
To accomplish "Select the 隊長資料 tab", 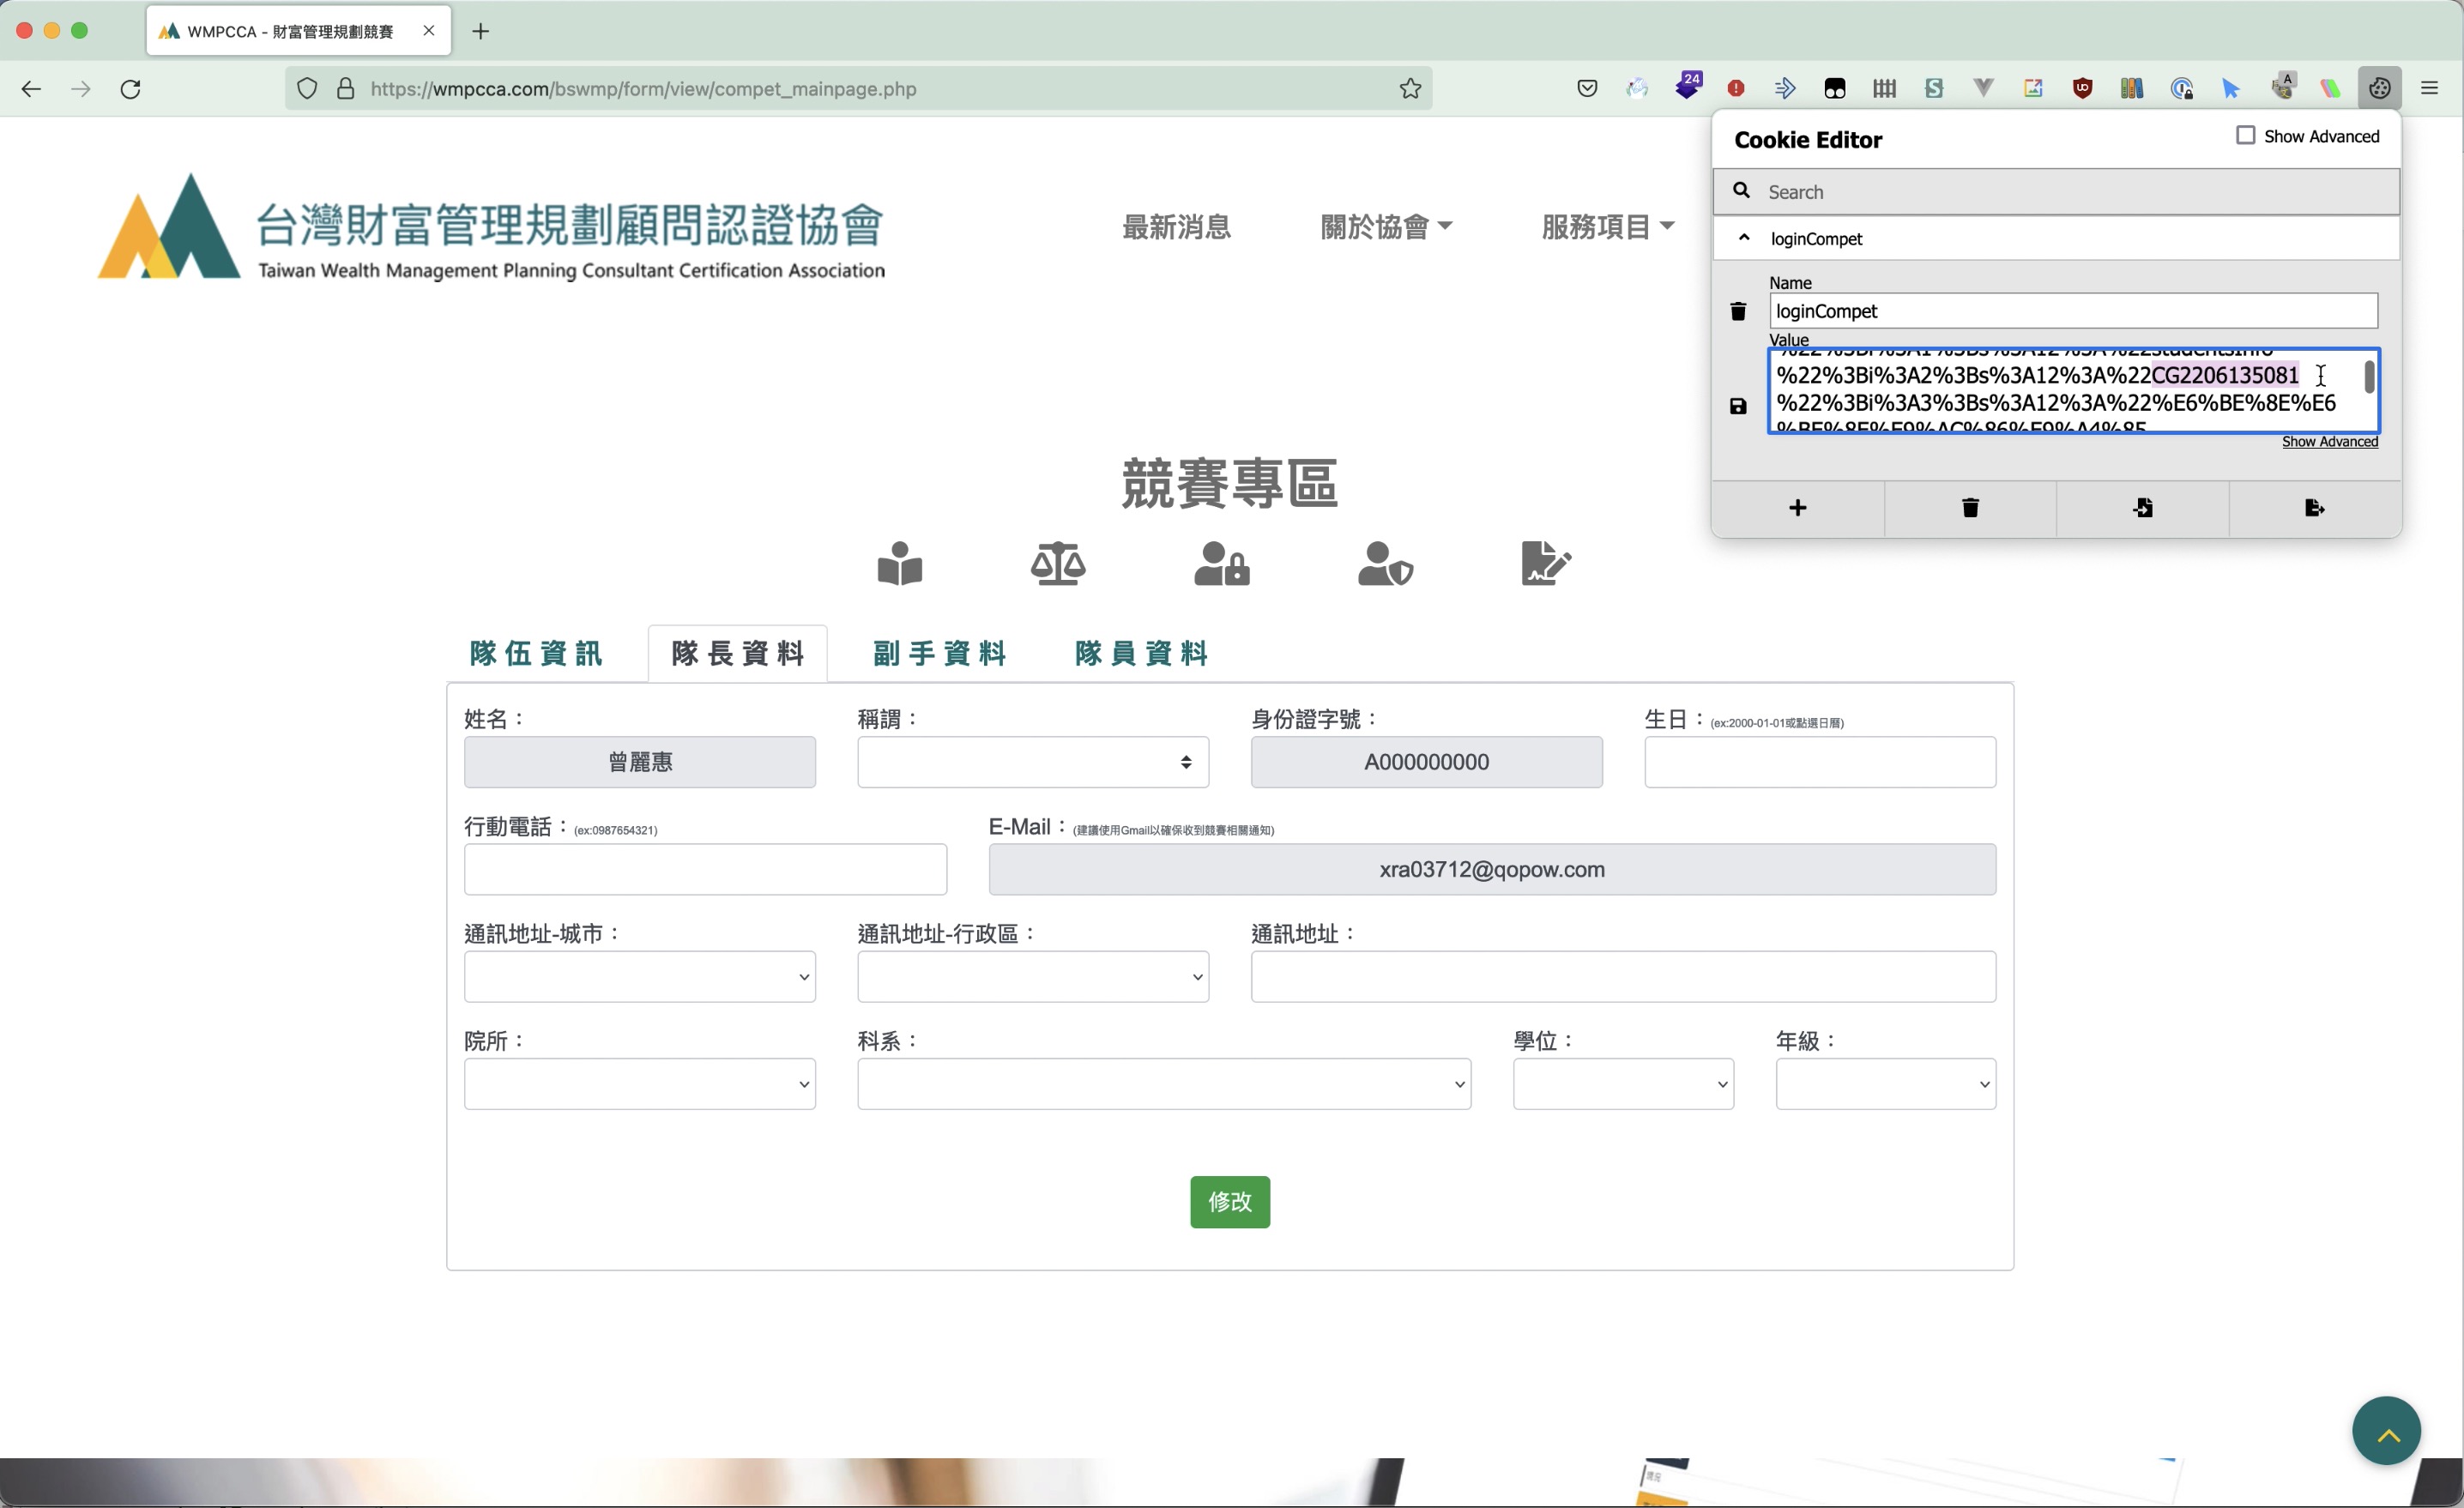I will [x=738, y=654].
